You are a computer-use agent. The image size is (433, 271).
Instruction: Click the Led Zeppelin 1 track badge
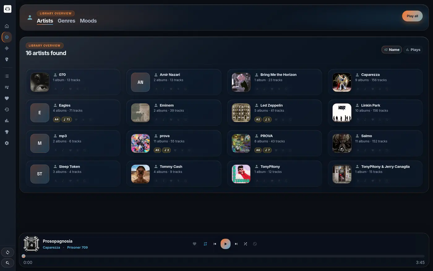pos(267,120)
